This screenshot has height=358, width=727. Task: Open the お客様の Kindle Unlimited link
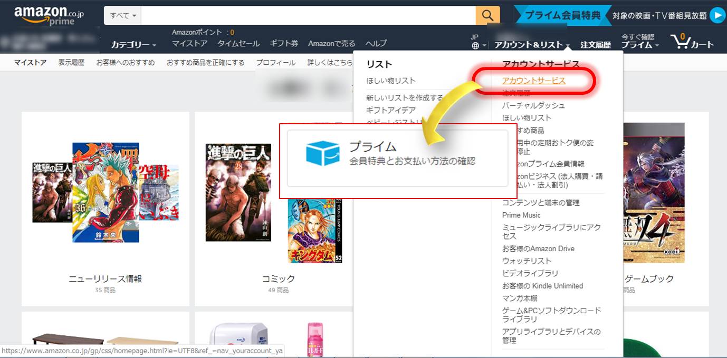point(542,286)
